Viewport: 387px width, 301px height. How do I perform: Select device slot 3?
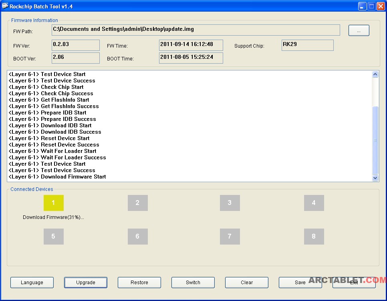(230, 203)
